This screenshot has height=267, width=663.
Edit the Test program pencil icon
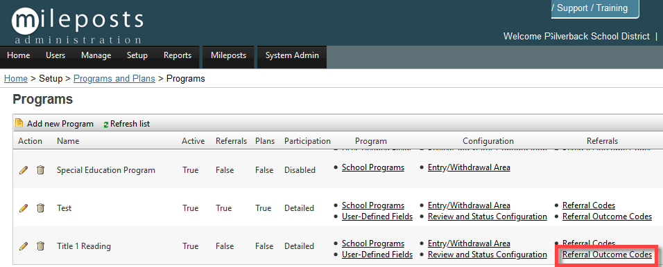[x=24, y=208]
